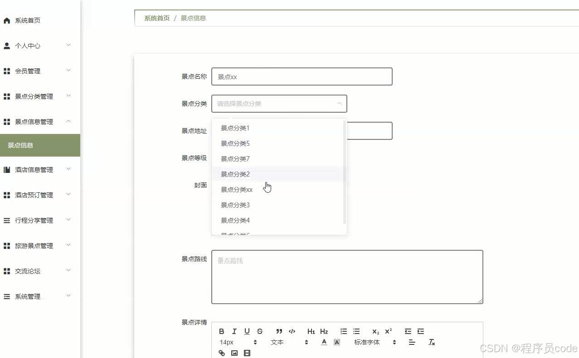Expand the 酒店信息管理 menu
The height and width of the screenshot is (358, 579).
[68, 169]
